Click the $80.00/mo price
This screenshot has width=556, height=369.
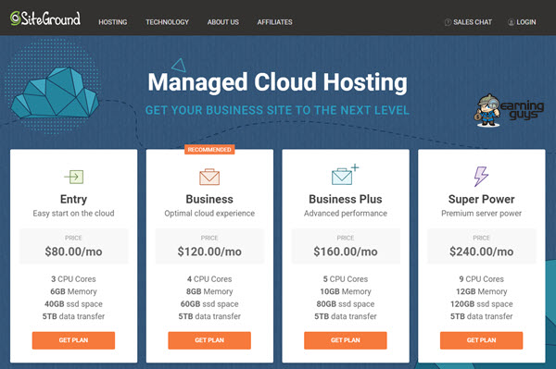[x=73, y=252]
